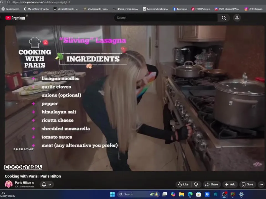Open the Paris Hilton channel name
The width and height of the screenshot is (266, 199).
23,183
